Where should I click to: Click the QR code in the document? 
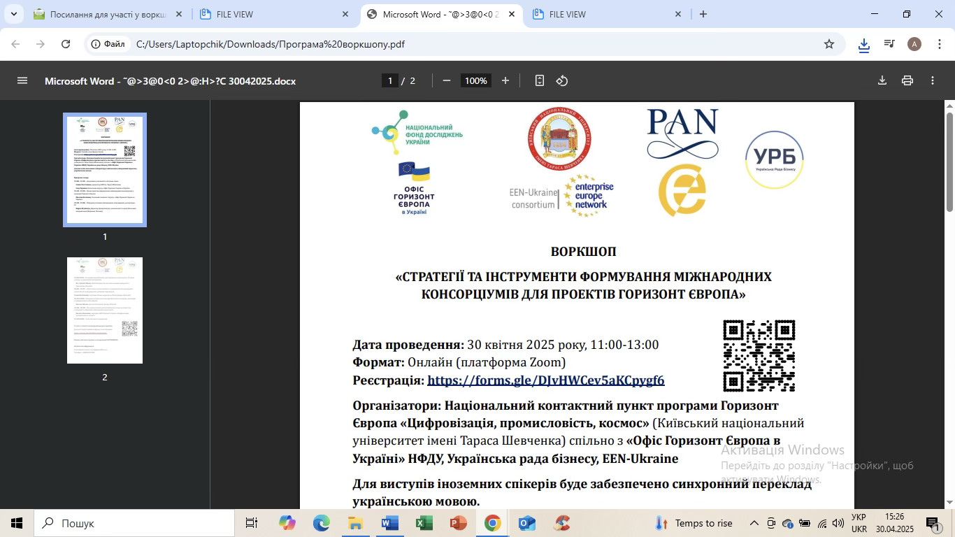coord(759,356)
